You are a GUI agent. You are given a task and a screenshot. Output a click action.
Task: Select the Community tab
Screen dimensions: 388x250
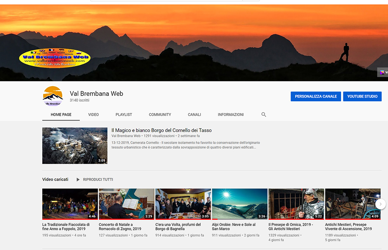click(160, 115)
